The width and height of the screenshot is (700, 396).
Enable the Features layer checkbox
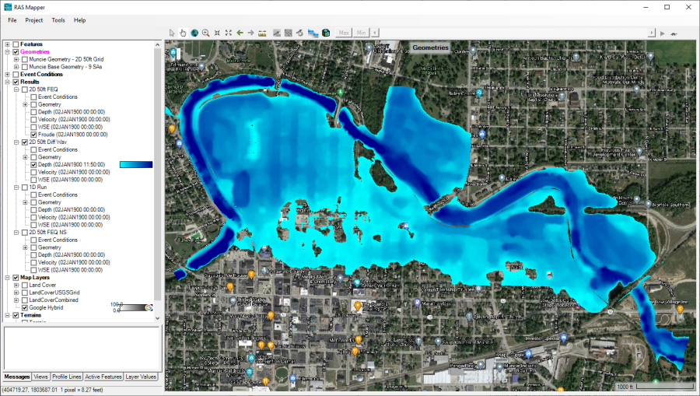point(16,44)
